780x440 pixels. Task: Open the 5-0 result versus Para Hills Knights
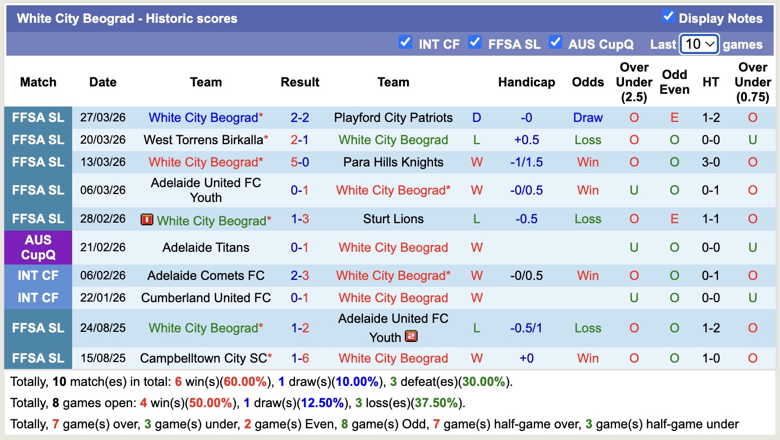(x=300, y=162)
